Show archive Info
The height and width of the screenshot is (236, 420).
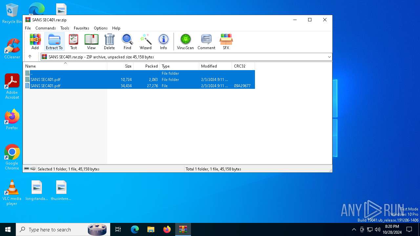(163, 42)
